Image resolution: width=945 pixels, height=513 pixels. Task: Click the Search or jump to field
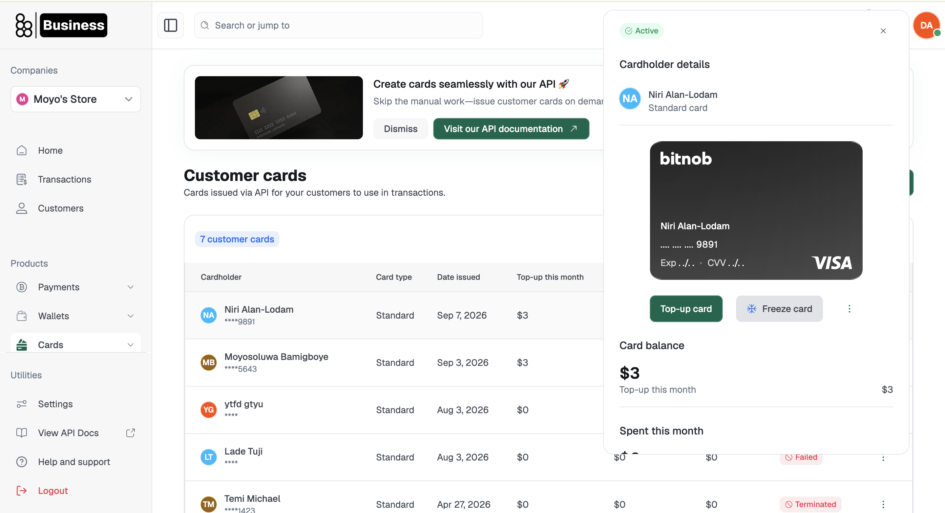(x=338, y=25)
